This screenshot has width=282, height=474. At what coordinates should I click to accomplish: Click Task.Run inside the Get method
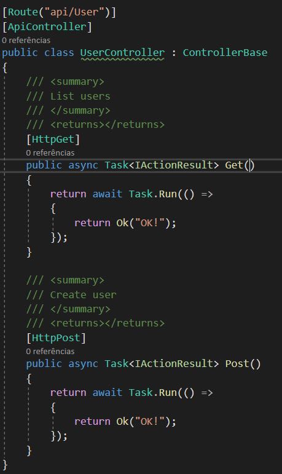pyautogui.click(x=152, y=194)
